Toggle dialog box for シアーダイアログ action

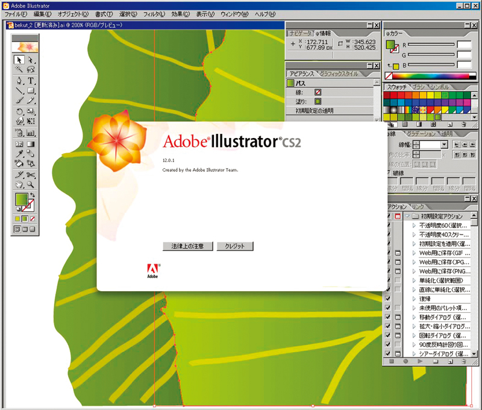click(x=398, y=354)
